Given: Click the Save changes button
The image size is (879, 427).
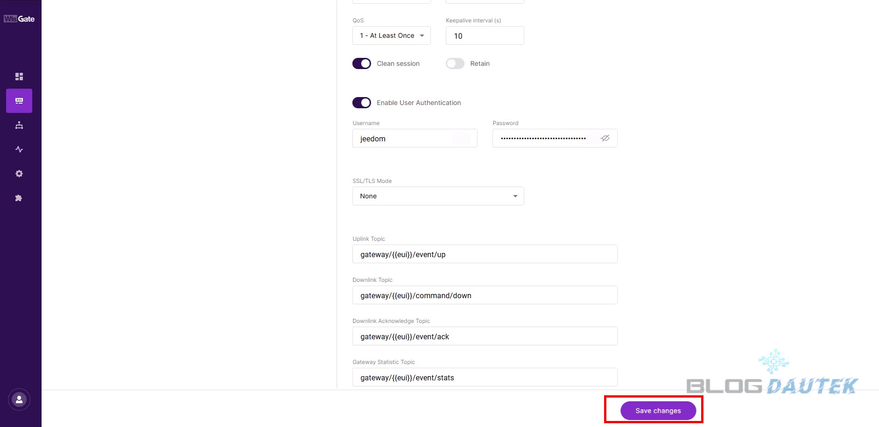Looking at the screenshot, I should pyautogui.click(x=658, y=411).
